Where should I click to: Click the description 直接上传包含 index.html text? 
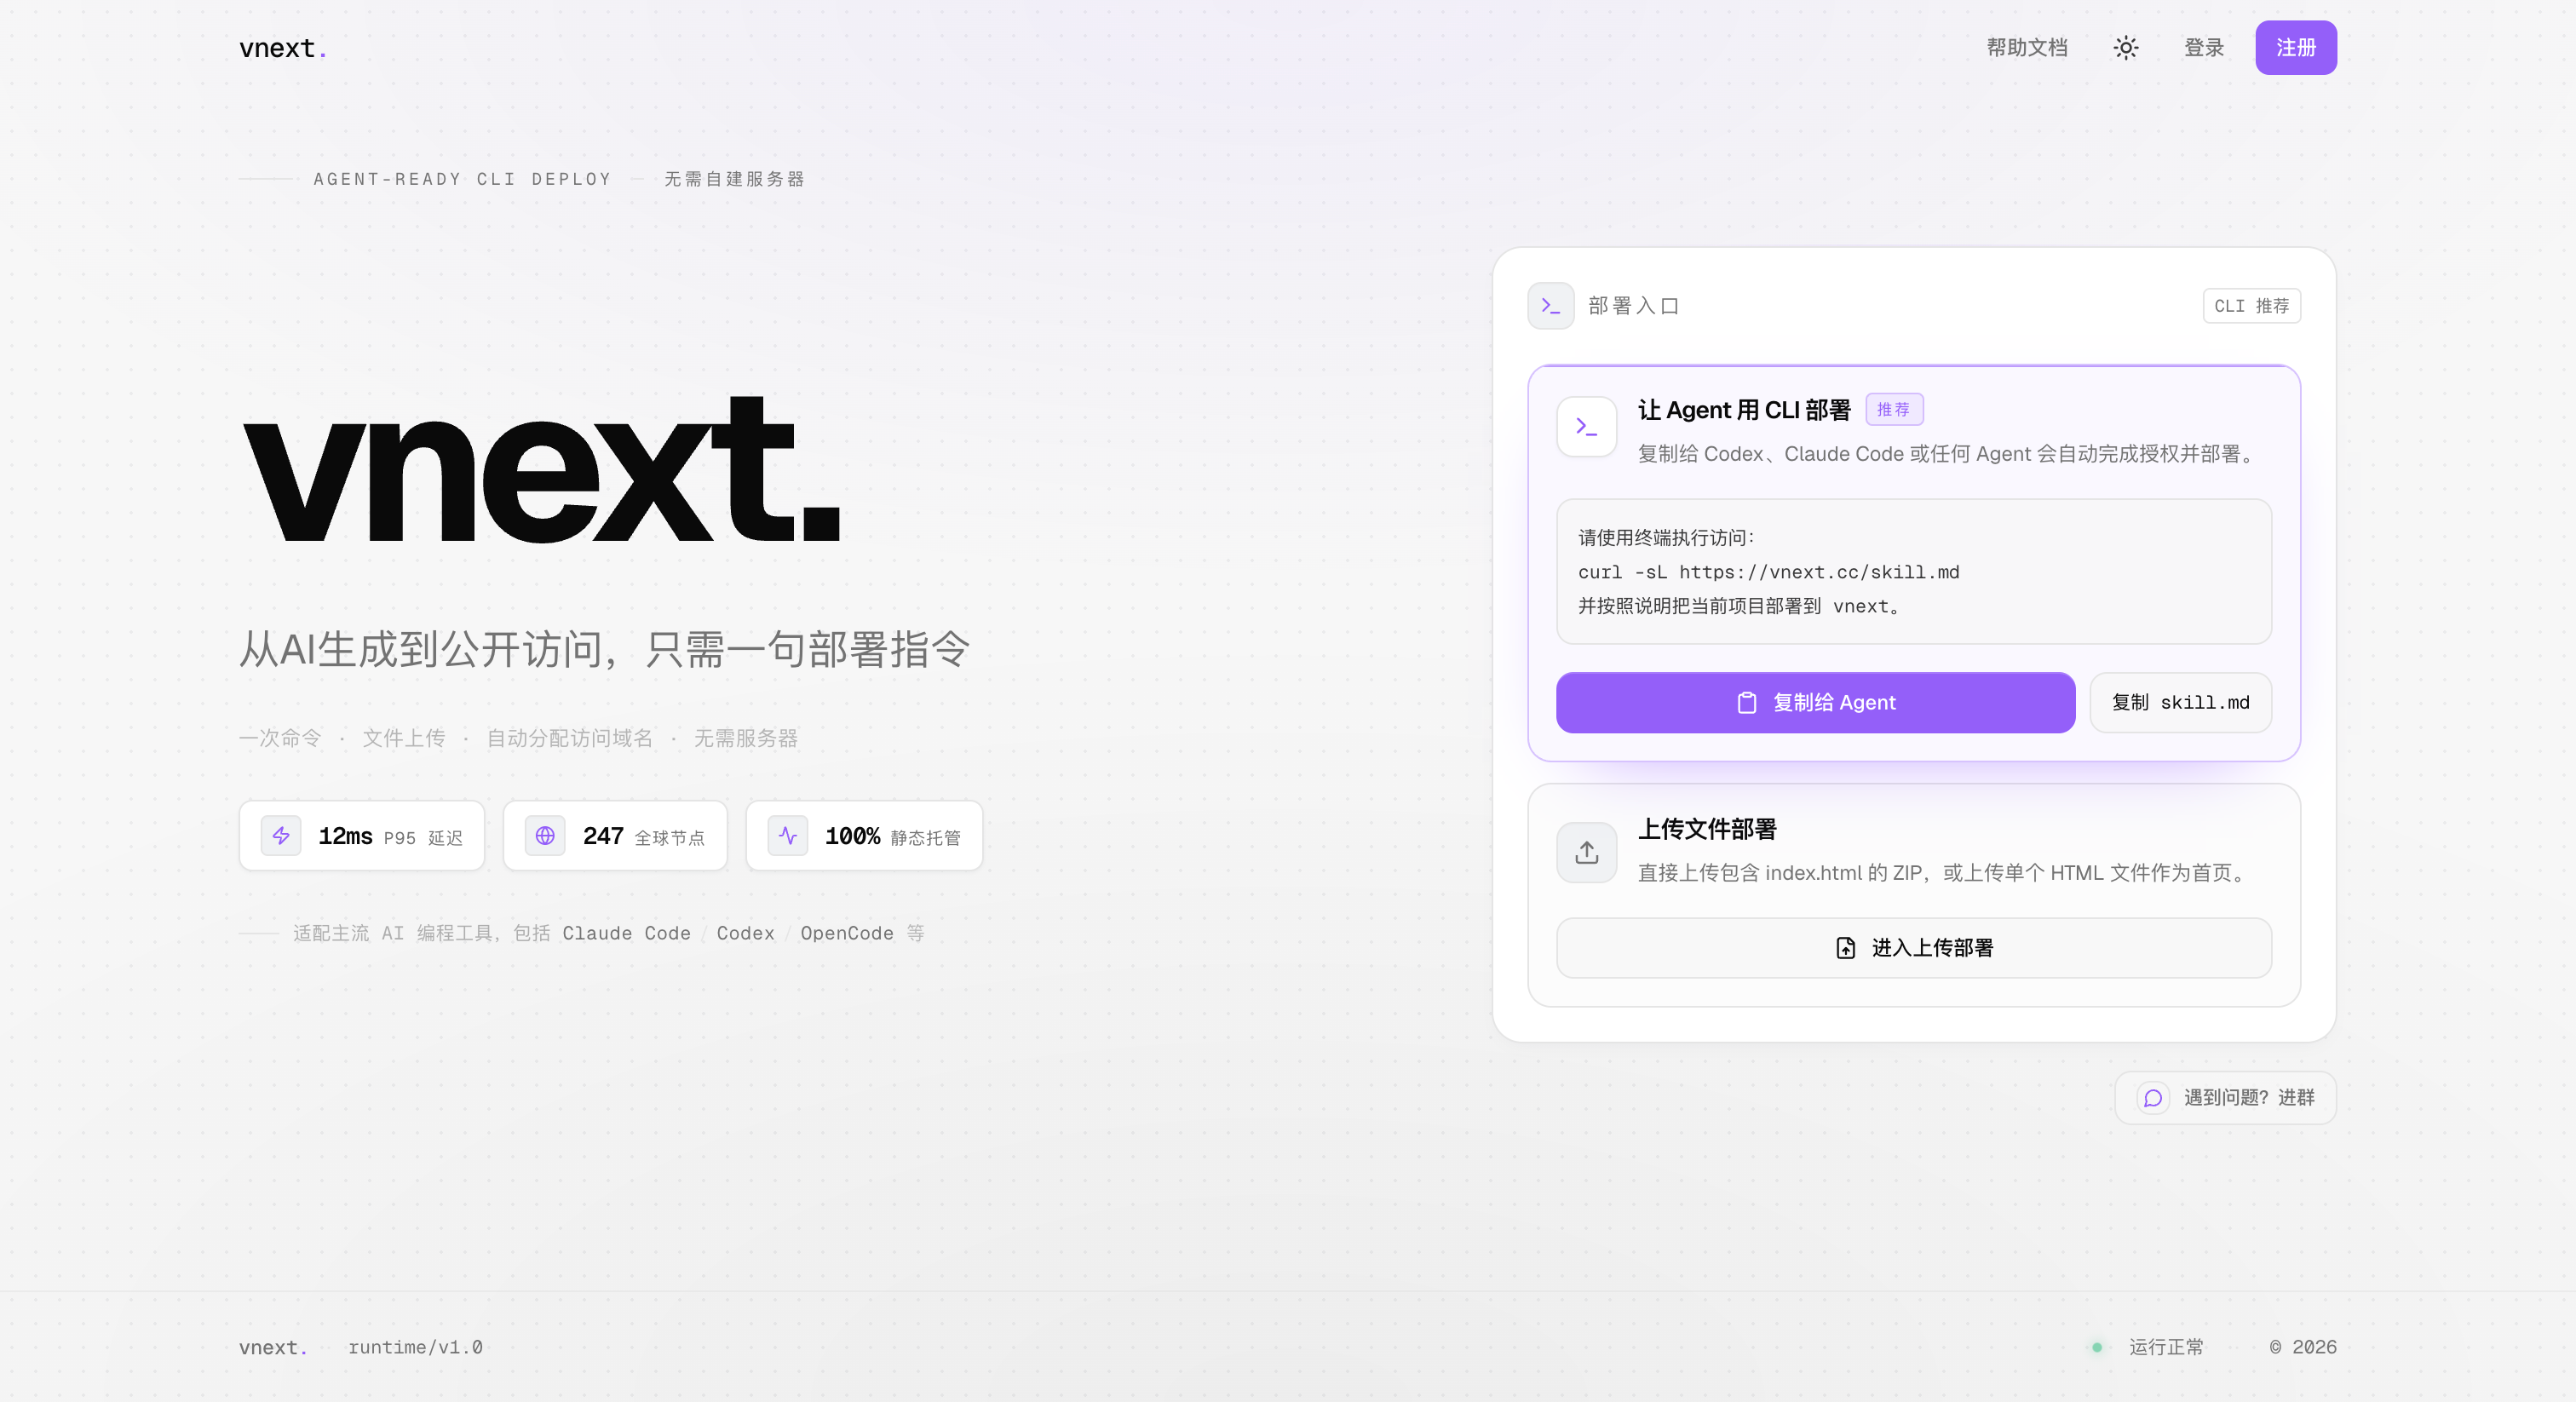(1944, 873)
